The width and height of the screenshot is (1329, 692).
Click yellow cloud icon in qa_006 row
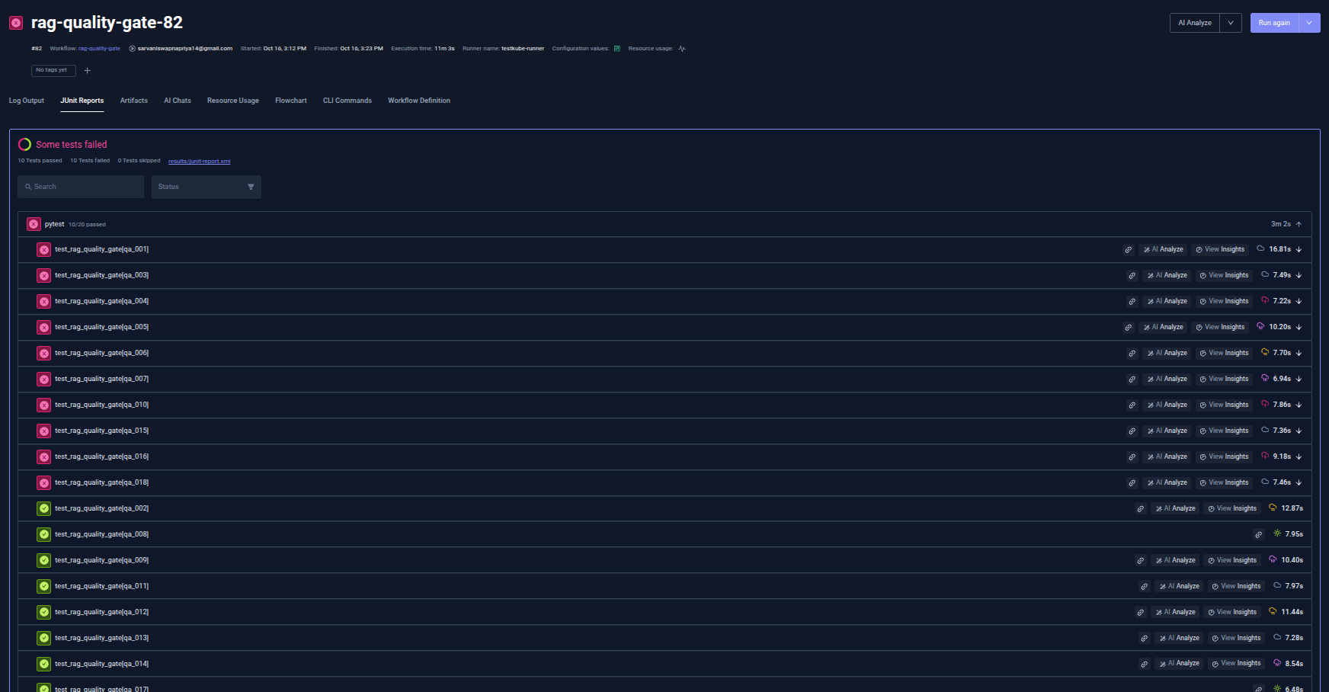pyautogui.click(x=1265, y=352)
